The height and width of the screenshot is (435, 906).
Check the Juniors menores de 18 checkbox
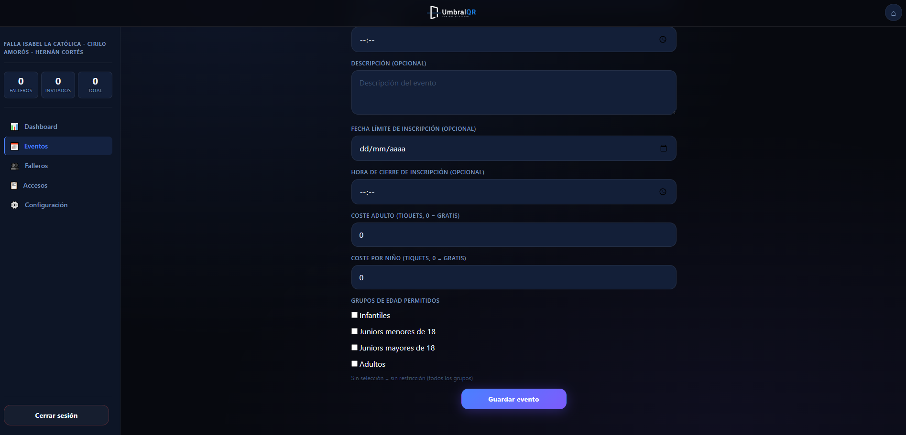(354, 331)
